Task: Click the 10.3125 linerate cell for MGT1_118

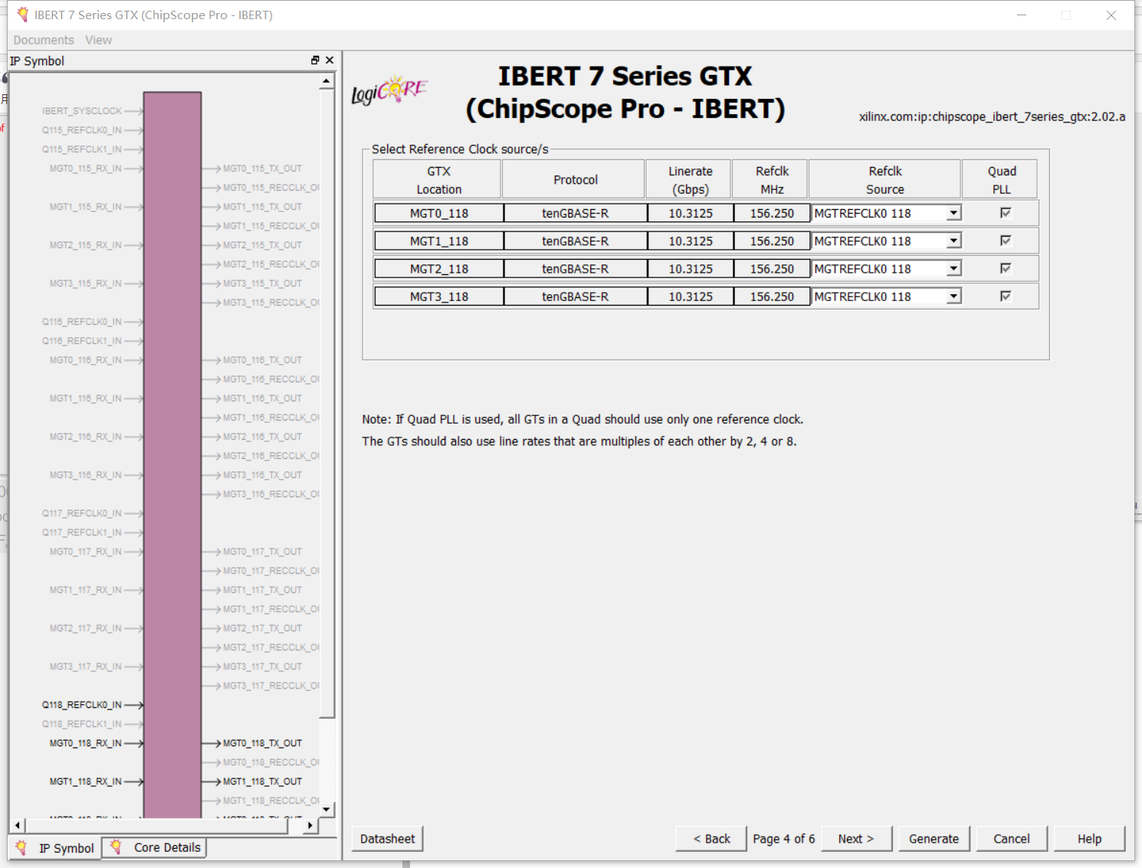Action: pos(691,241)
